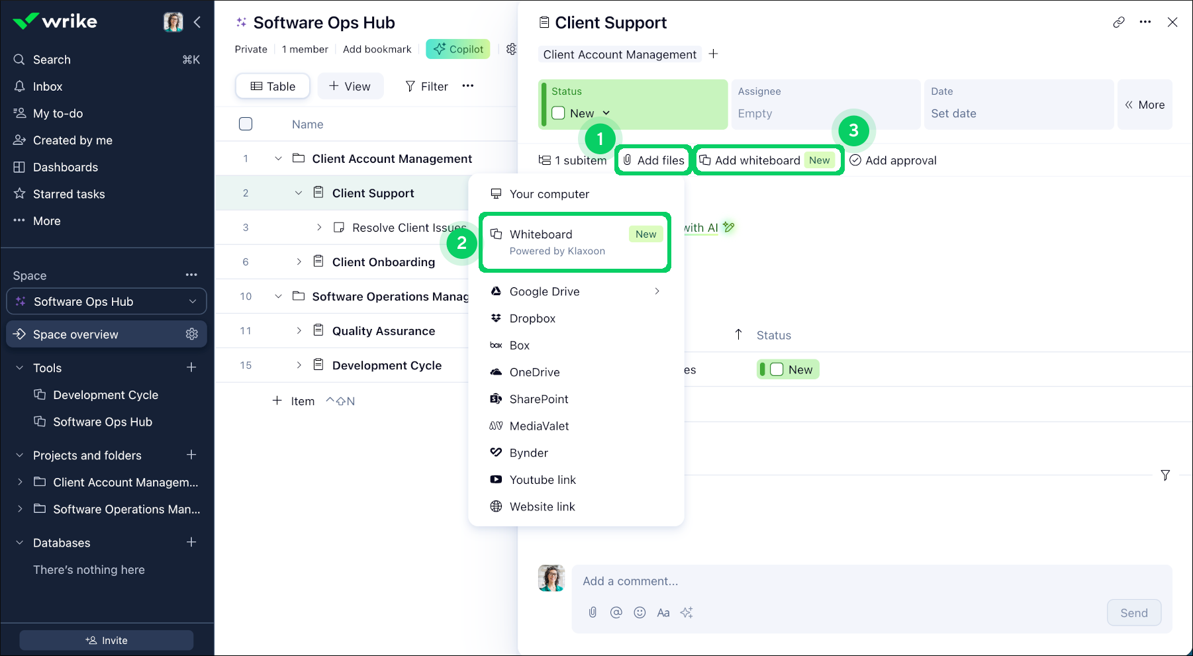This screenshot has width=1193, height=656.
Task: Click the AI sparkle icon in comment toolbar
Action: (687, 613)
